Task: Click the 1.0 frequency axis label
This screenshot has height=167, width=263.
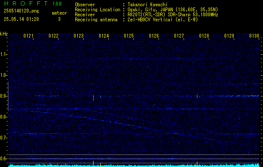Action: click(3, 76)
